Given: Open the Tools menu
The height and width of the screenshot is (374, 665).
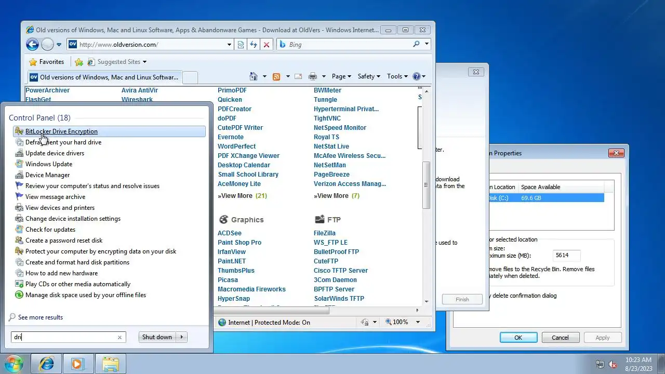Looking at the screenshot, I should pyautogui.click(x=397, y=76).
